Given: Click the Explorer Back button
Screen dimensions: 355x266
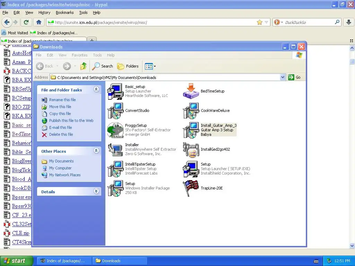Looking at the screenshot, I should (45, 66).
